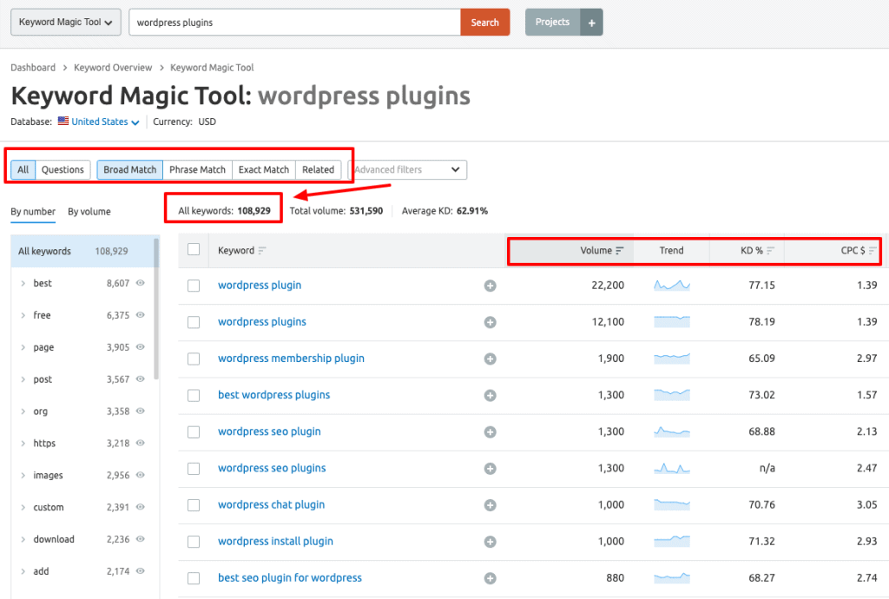Sort by Keyword column sort icon
Viewport: 889px width, 599px height.
pos(262,251)
